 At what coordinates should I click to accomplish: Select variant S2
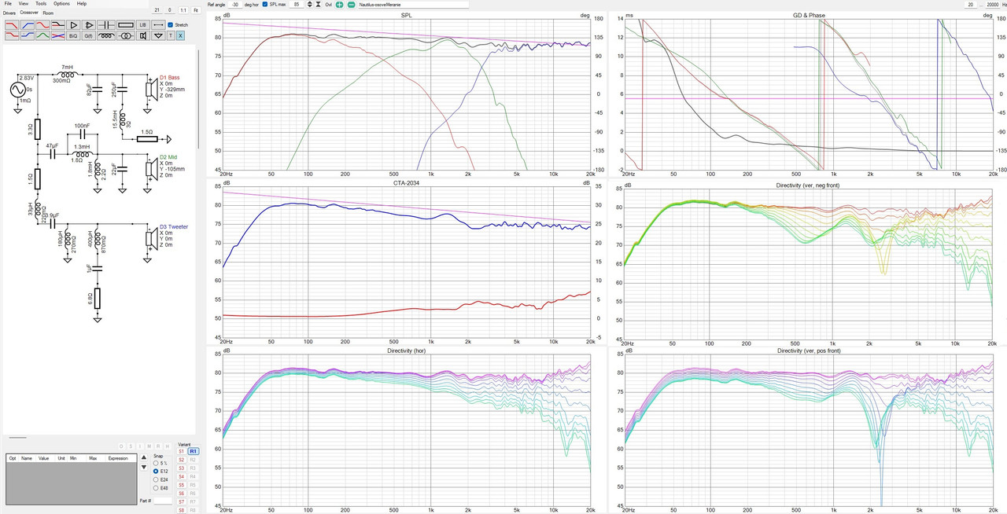click(181, 460)
